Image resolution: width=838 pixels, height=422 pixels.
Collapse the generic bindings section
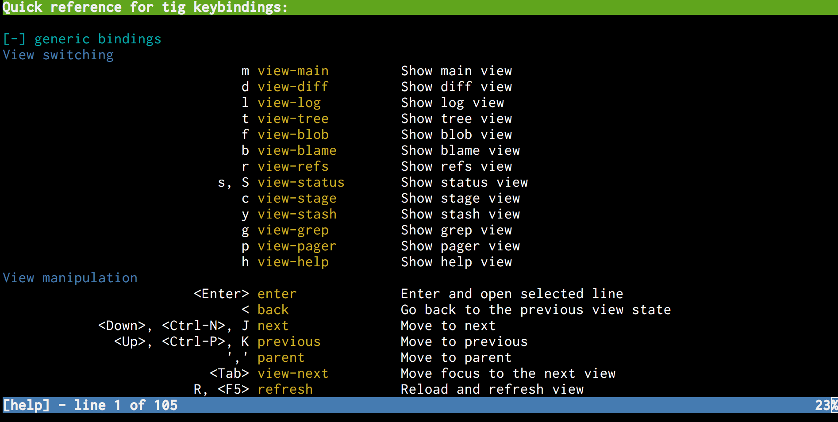(14, 39)
